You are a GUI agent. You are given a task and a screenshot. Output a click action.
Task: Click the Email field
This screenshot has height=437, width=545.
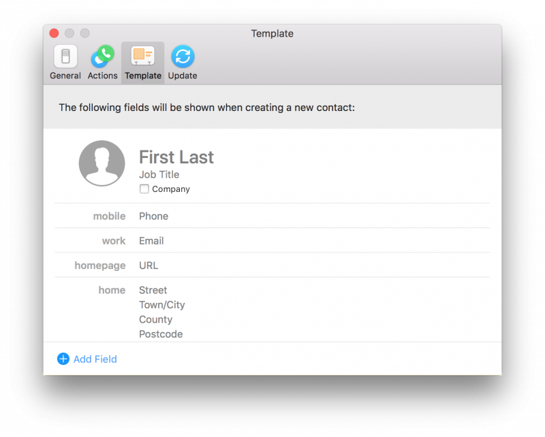click(151, 241)
